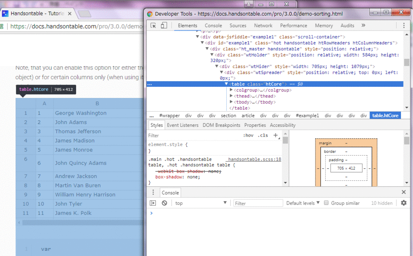Clear the console with the block icon
Viewport: 413px width, 256px height.
(x=164, y=203)
